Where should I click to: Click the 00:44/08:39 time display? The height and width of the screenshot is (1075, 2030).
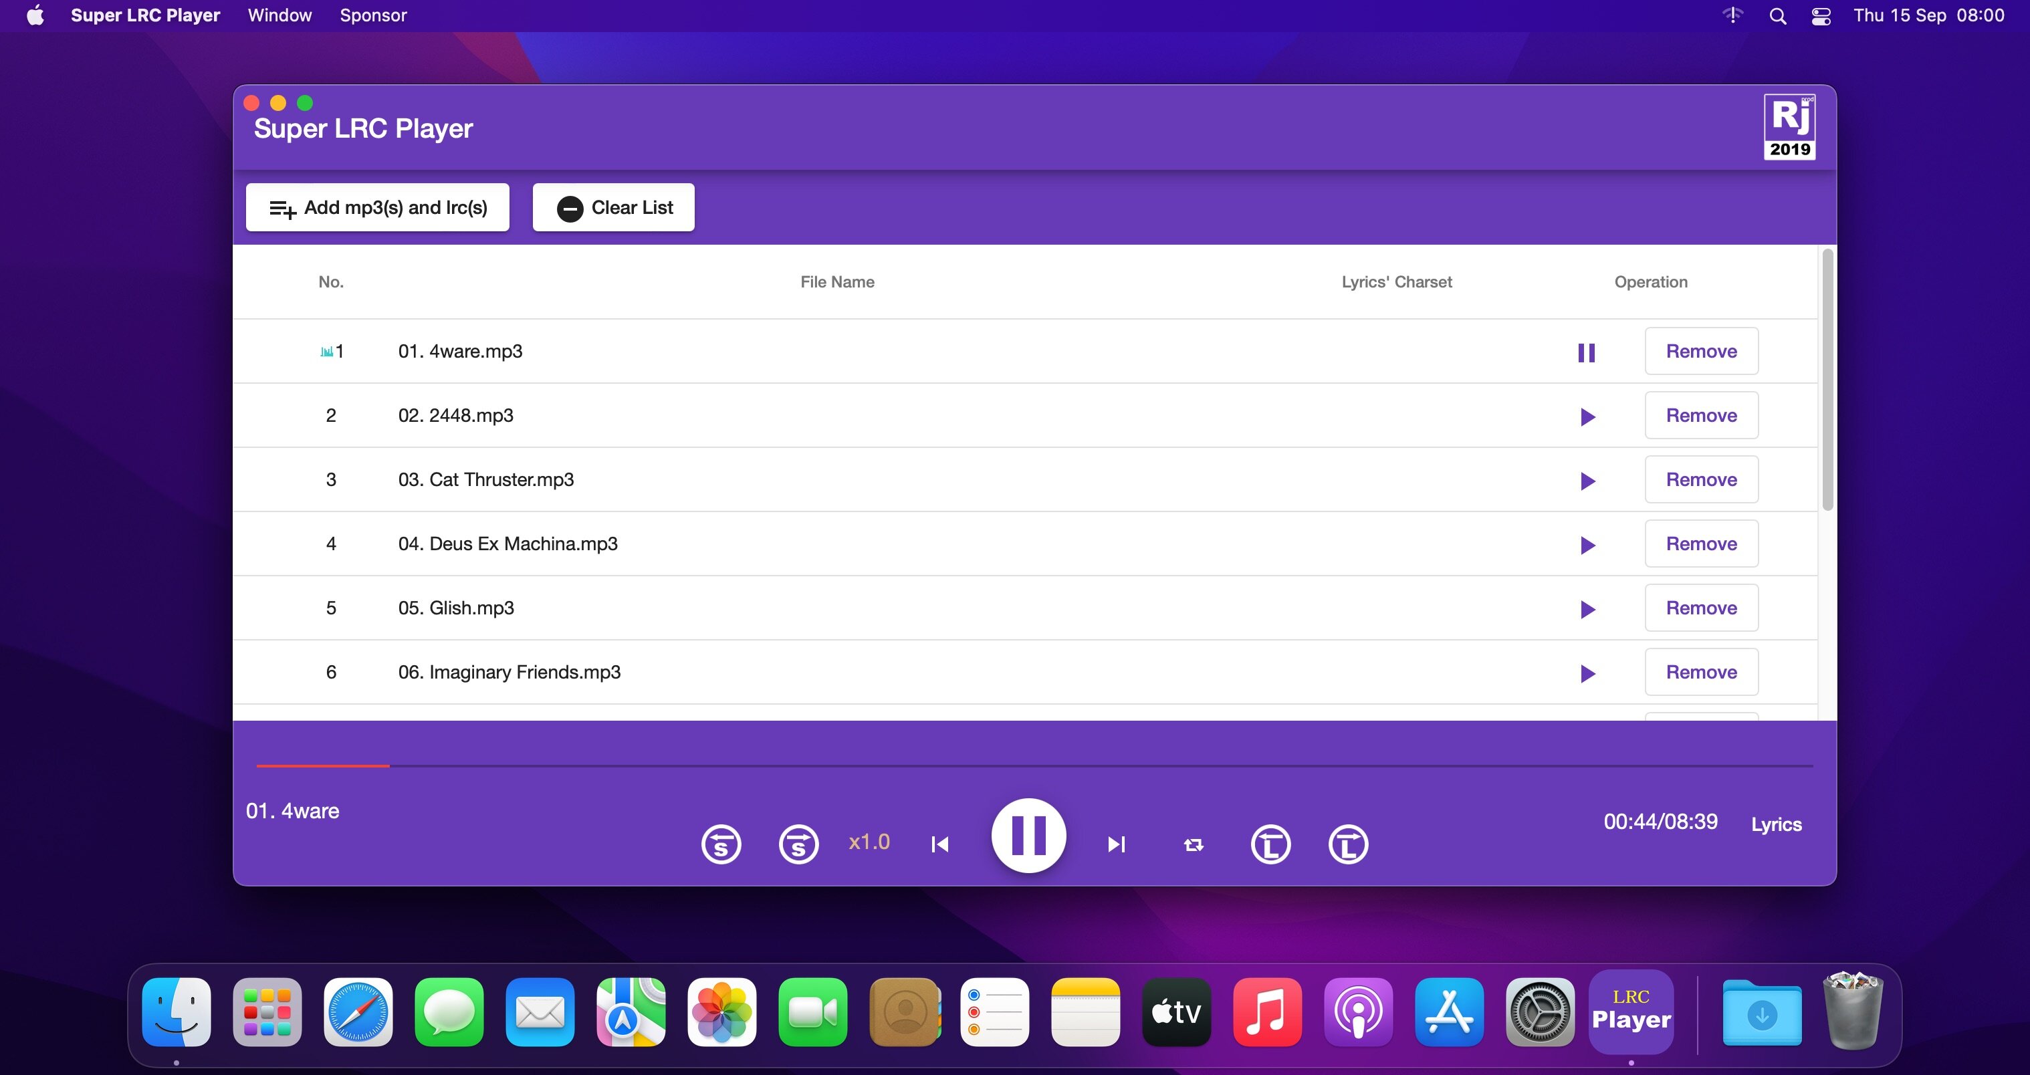coord(1660,821)
